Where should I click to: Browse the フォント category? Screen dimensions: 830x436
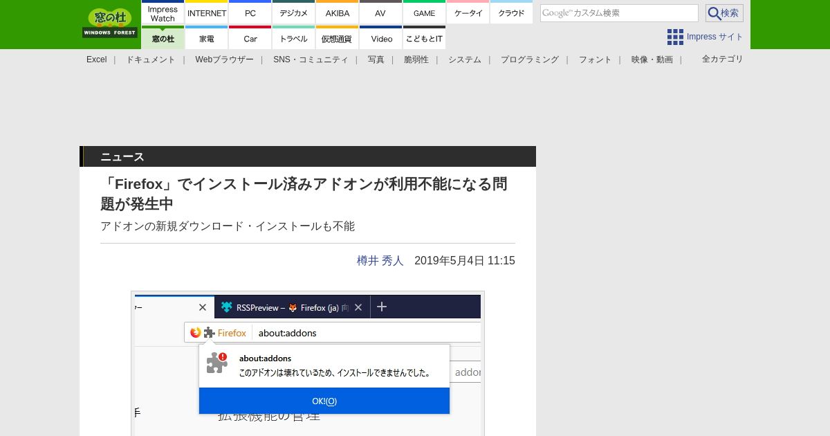pos(596,60)
